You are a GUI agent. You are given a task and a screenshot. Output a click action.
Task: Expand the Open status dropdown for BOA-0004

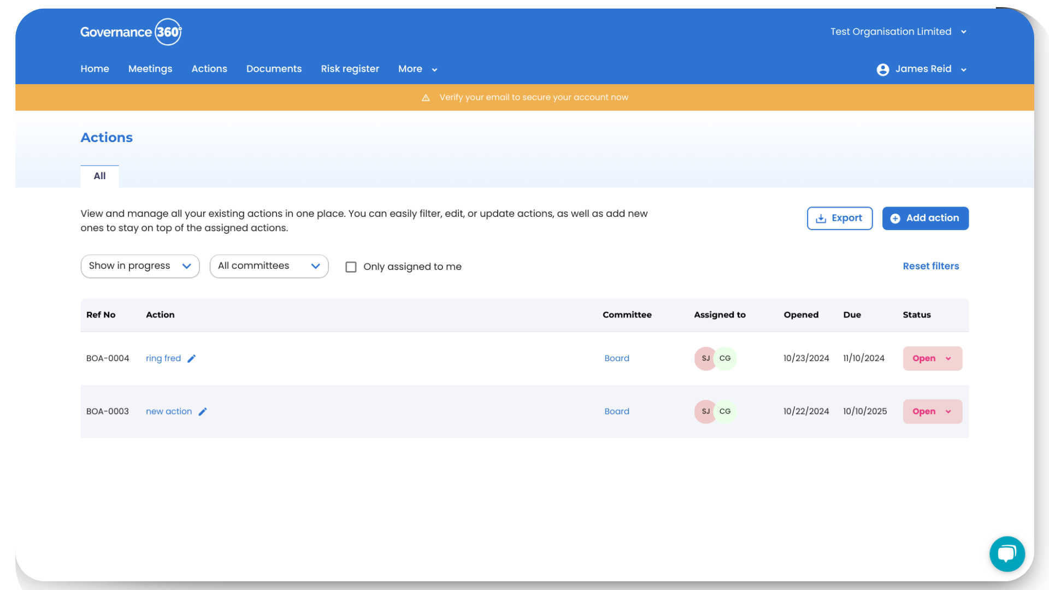pos(932,358)
